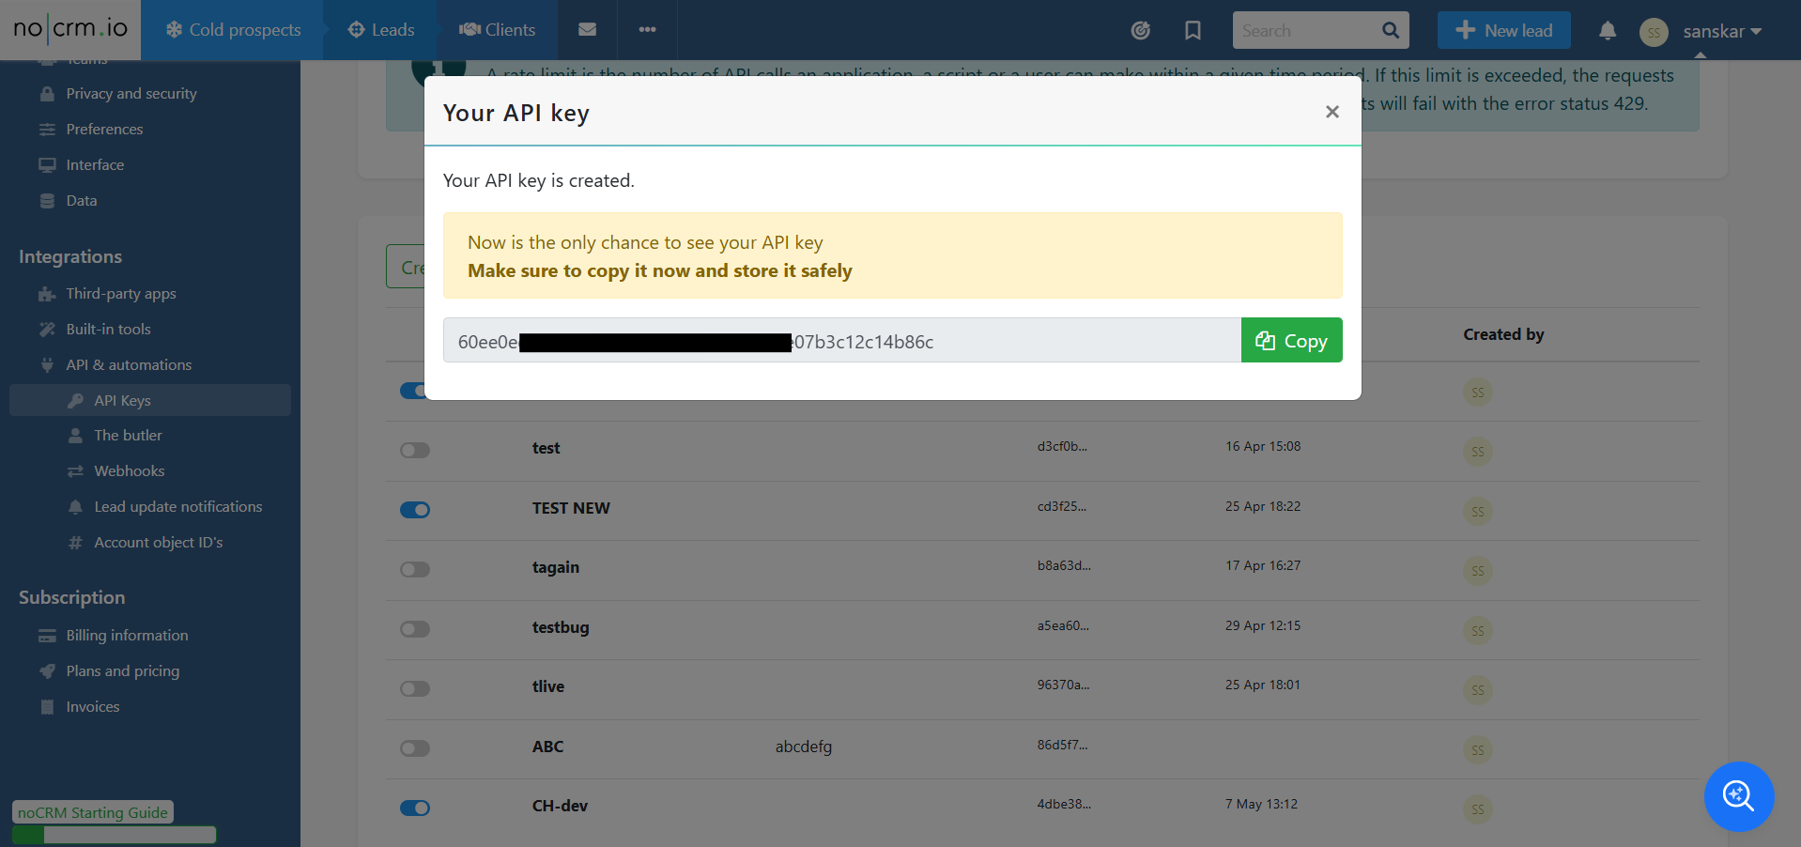The image size is (1801, 847).
Task: Enable the ABC API key toggle
Action: (x=415, y=748)
